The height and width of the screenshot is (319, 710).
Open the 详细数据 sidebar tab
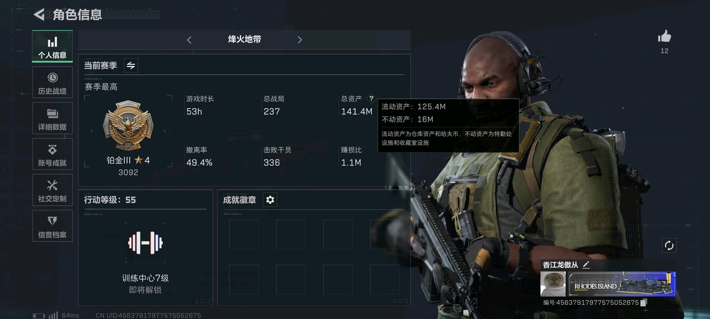click(52, 118)
